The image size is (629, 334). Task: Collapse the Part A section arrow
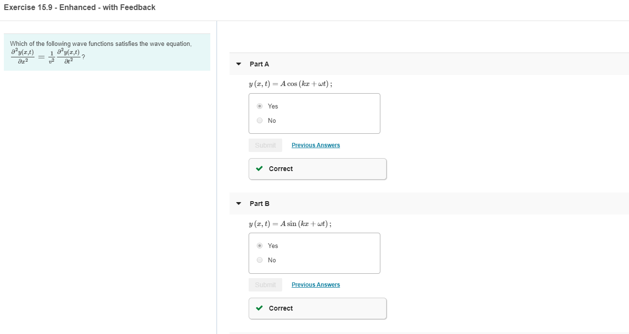tap(239, 64)
